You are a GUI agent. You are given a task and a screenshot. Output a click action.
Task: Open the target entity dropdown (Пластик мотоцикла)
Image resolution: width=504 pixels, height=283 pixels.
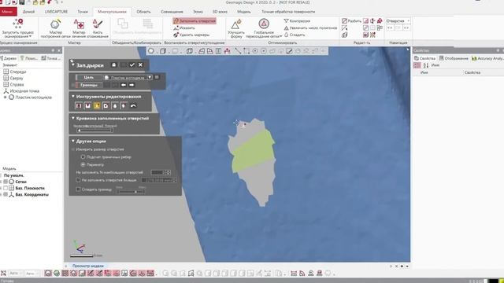(x=150, y=77)
